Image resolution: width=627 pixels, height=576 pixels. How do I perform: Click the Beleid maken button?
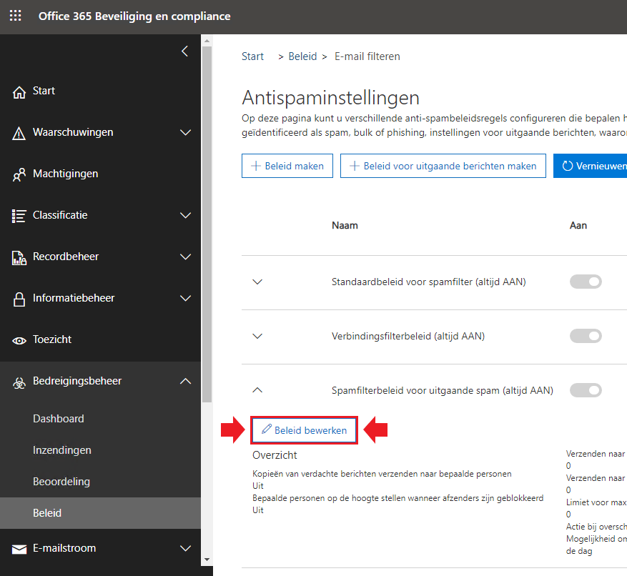point(287,166)
